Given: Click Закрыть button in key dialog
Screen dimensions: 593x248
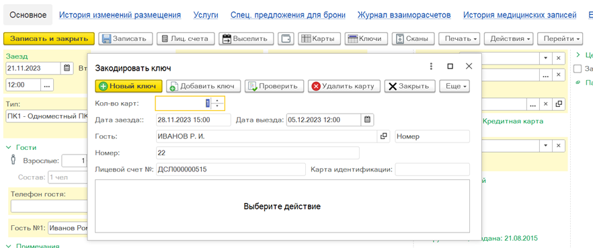Looking at the screenshot, I should click(410, 86).
